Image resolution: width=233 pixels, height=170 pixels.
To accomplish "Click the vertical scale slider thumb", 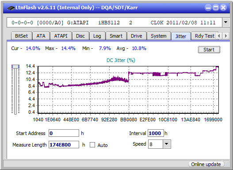I will click(15, 66).
